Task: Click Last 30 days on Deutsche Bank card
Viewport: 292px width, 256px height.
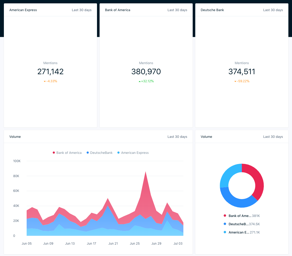Action: tap(273, 10)
